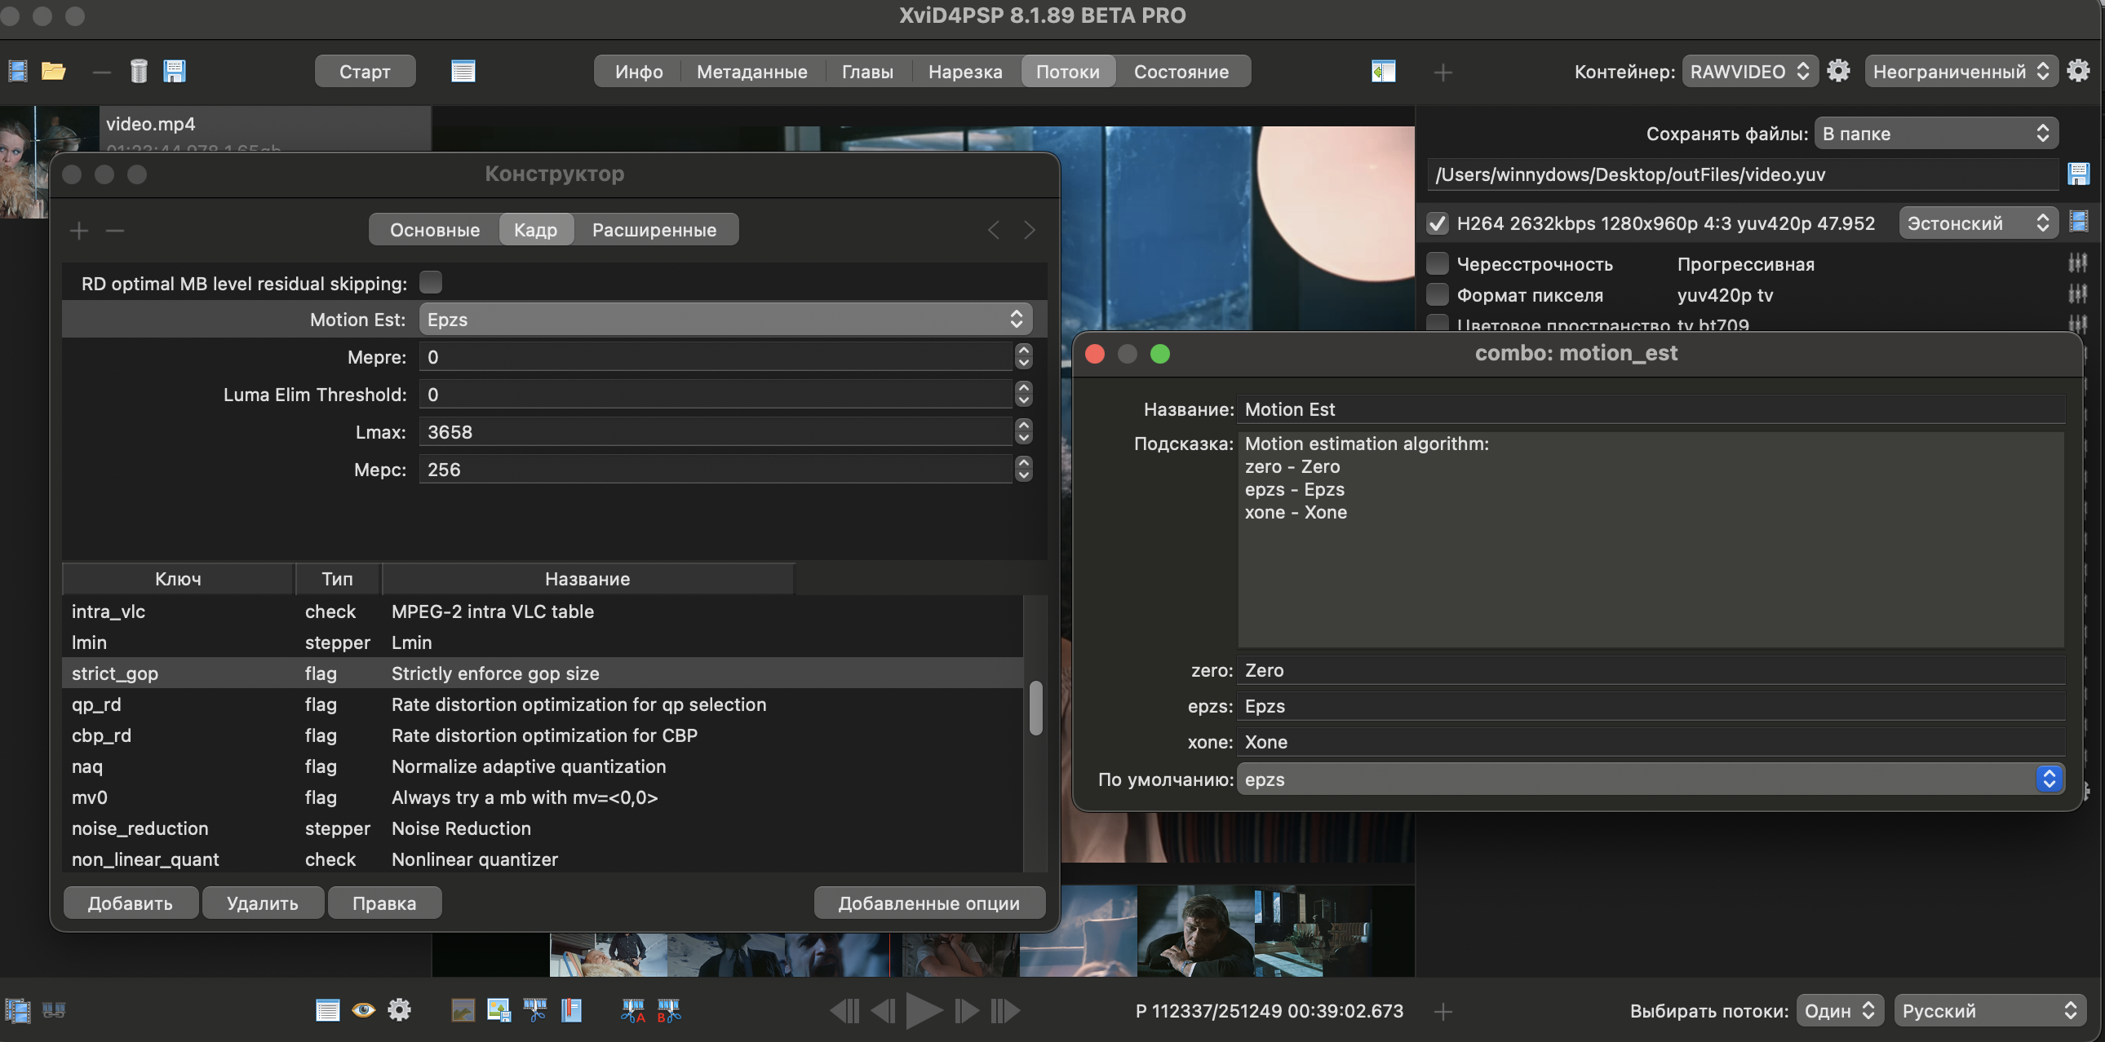Step back one frame in playback controls

[884, 1011]
